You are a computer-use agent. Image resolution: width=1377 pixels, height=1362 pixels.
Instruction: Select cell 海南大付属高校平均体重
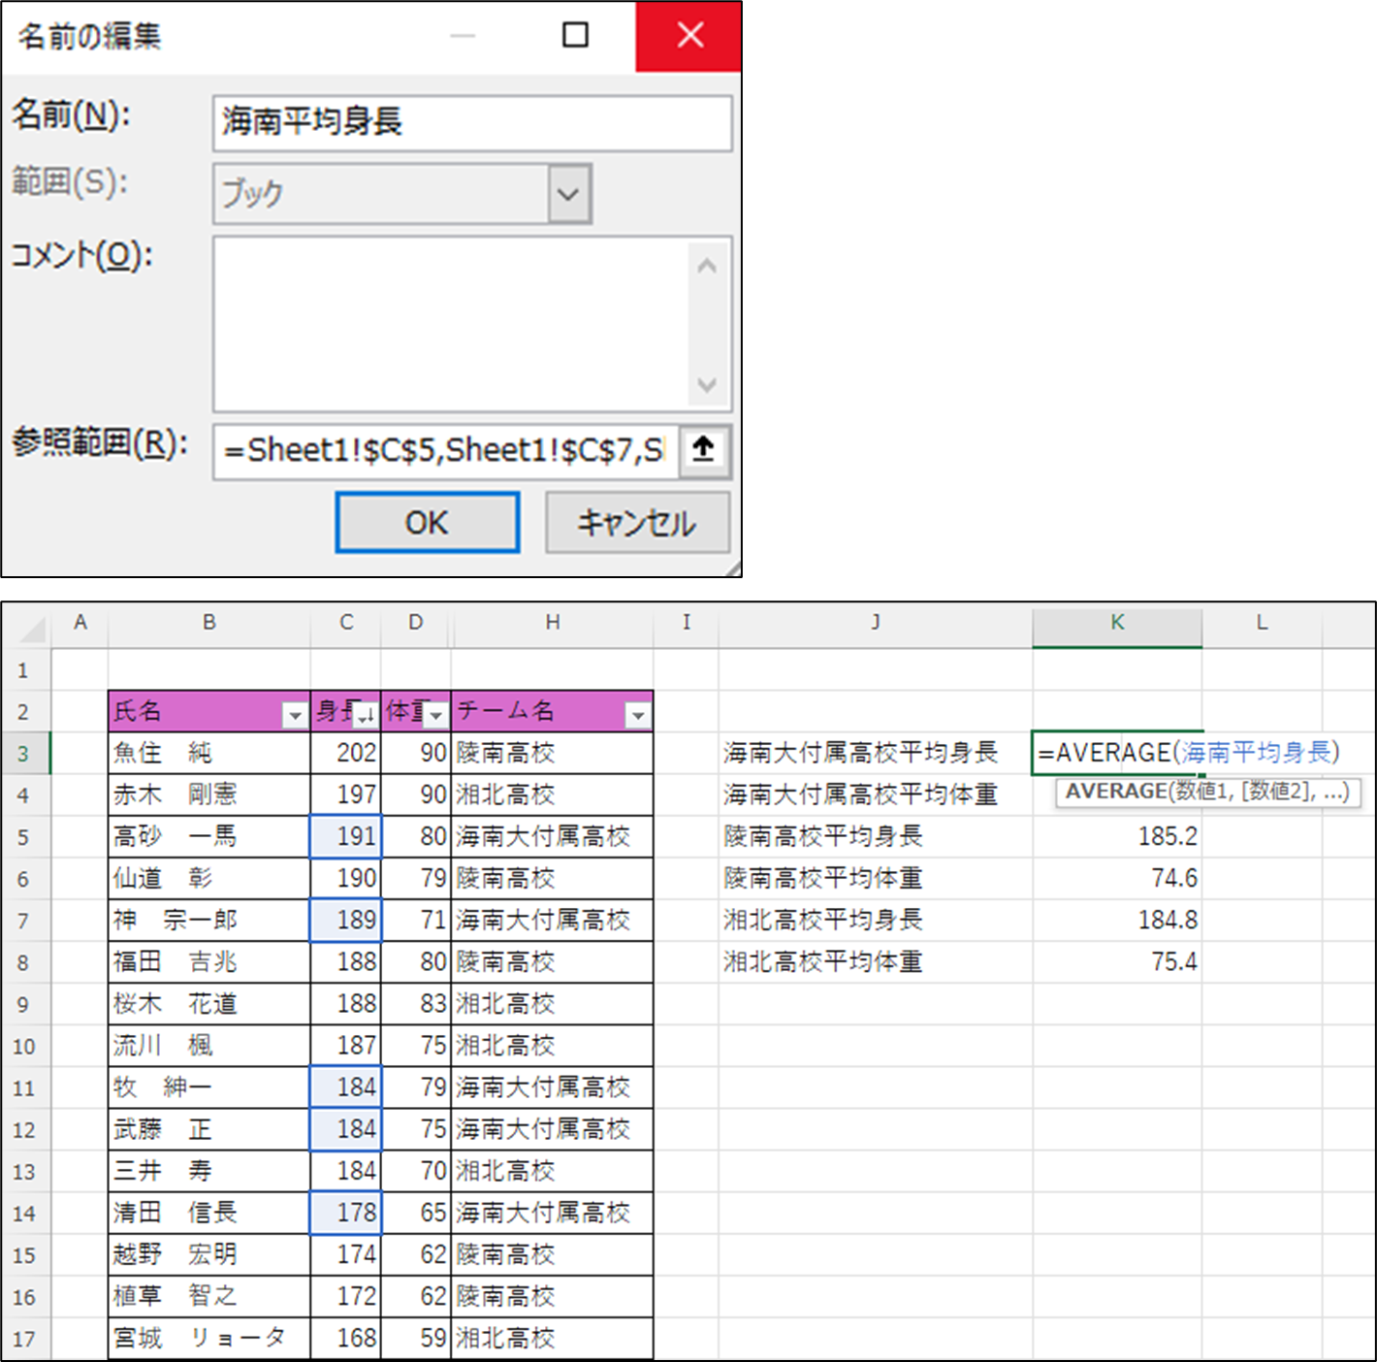[x=876, y=794]
